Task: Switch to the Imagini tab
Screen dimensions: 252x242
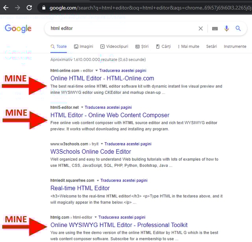Action: click(83, 47)
